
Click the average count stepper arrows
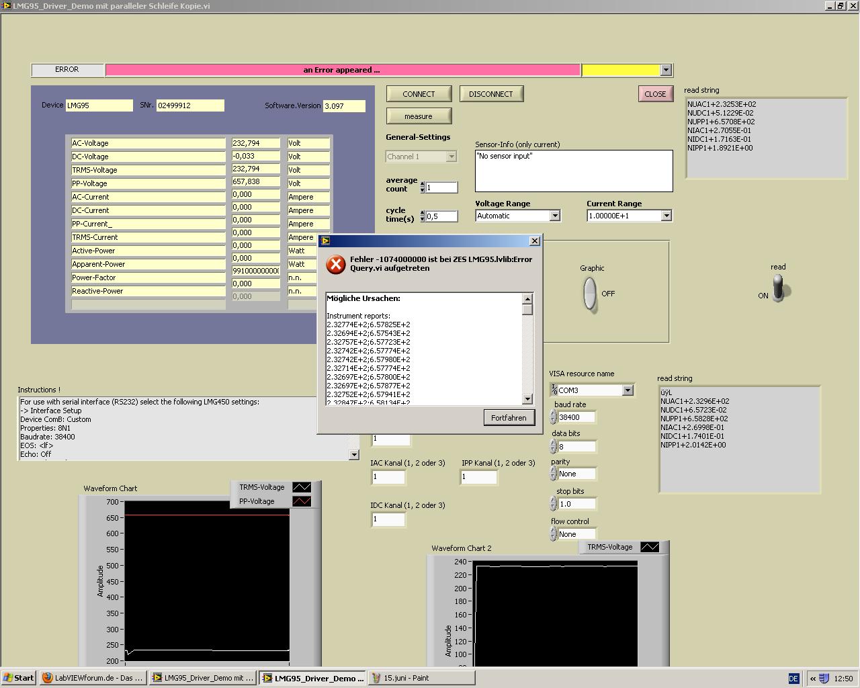pyautogui.click(x=422, y=187)
